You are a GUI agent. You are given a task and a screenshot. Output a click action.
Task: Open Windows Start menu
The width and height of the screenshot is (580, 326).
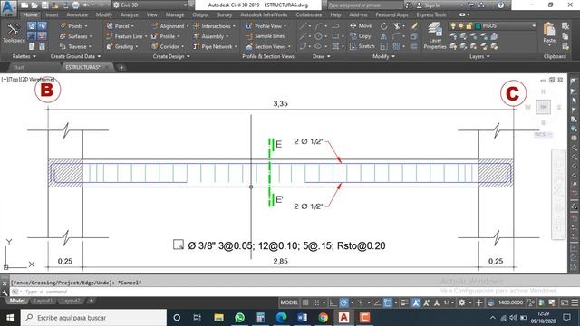pos(10,318)
